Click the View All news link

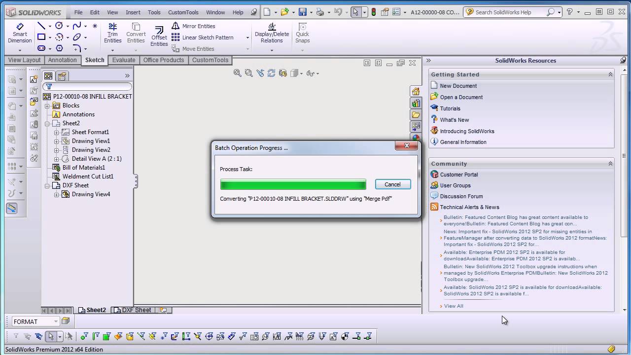(454, 306)
